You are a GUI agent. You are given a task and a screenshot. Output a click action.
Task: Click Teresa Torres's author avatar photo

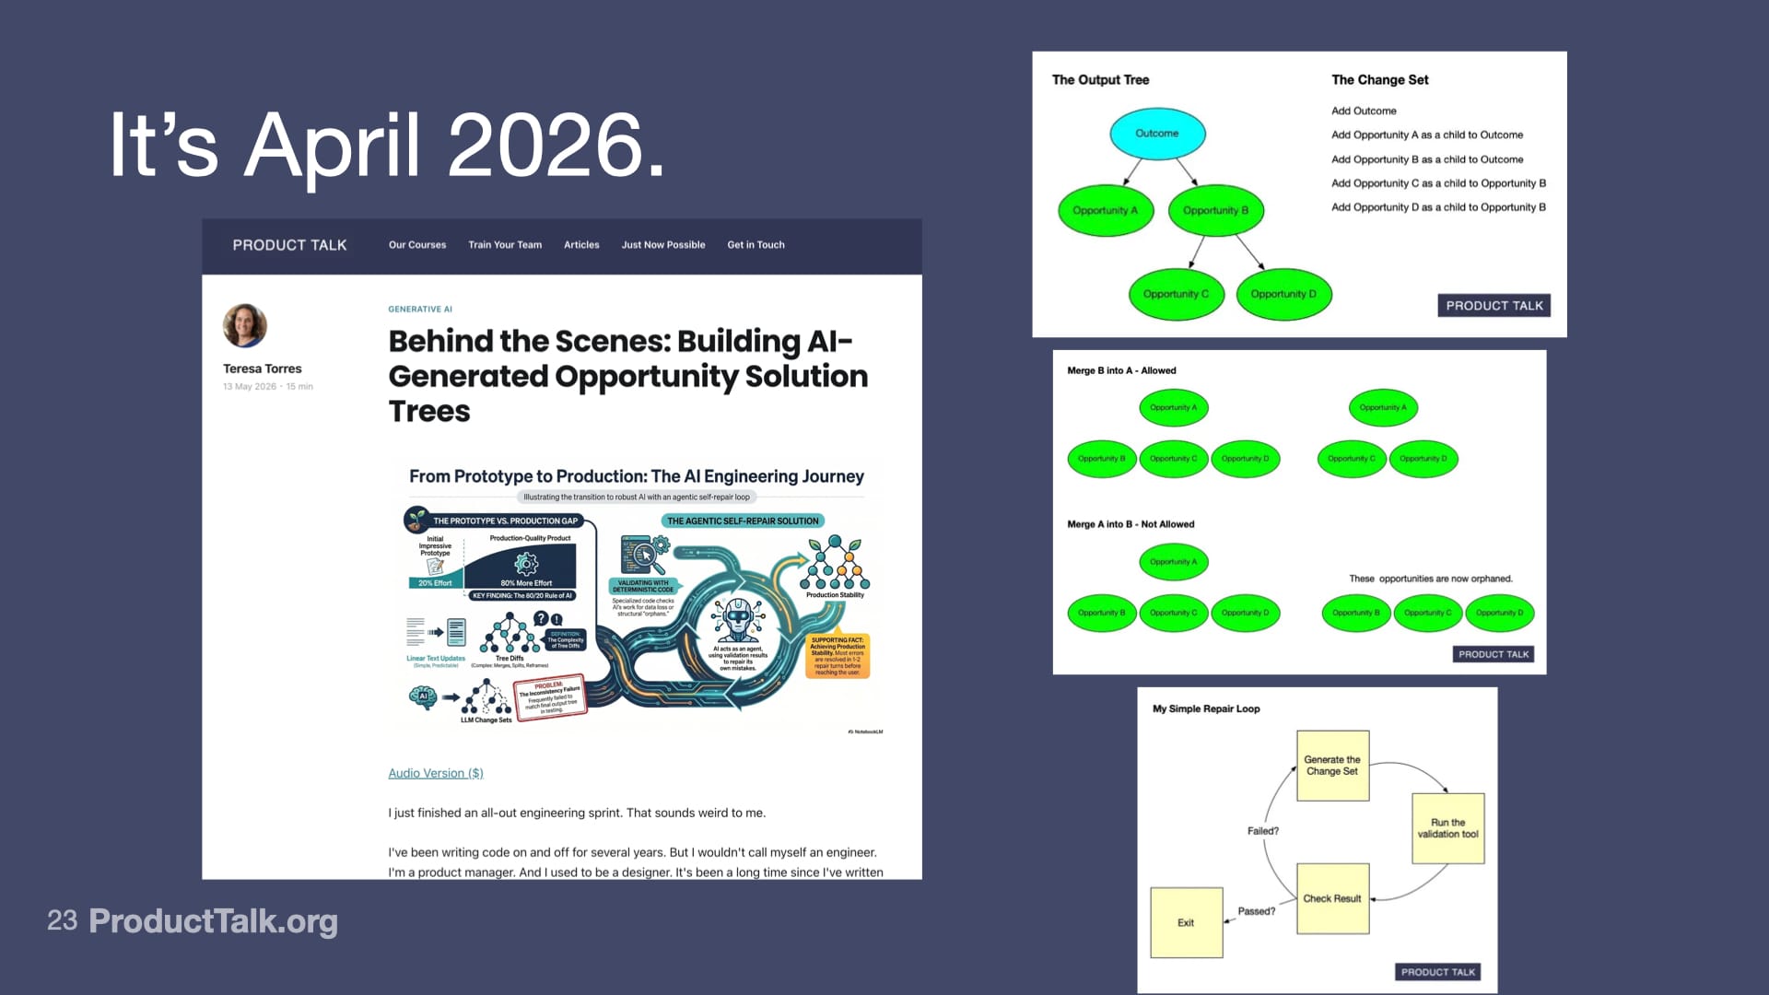pyautogui.click(x=245, y=325)
